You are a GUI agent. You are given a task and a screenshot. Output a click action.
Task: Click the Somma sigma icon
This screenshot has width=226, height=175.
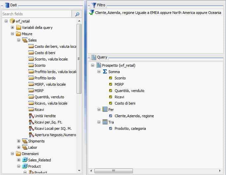coord(105,72)
